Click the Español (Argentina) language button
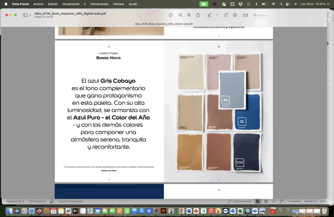 click(x=70, y=201)
